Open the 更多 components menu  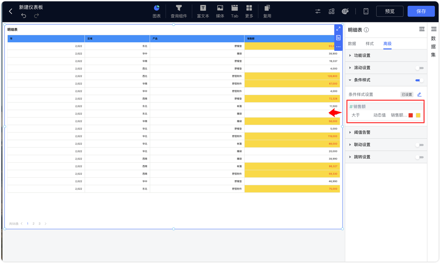click(249, 11)
